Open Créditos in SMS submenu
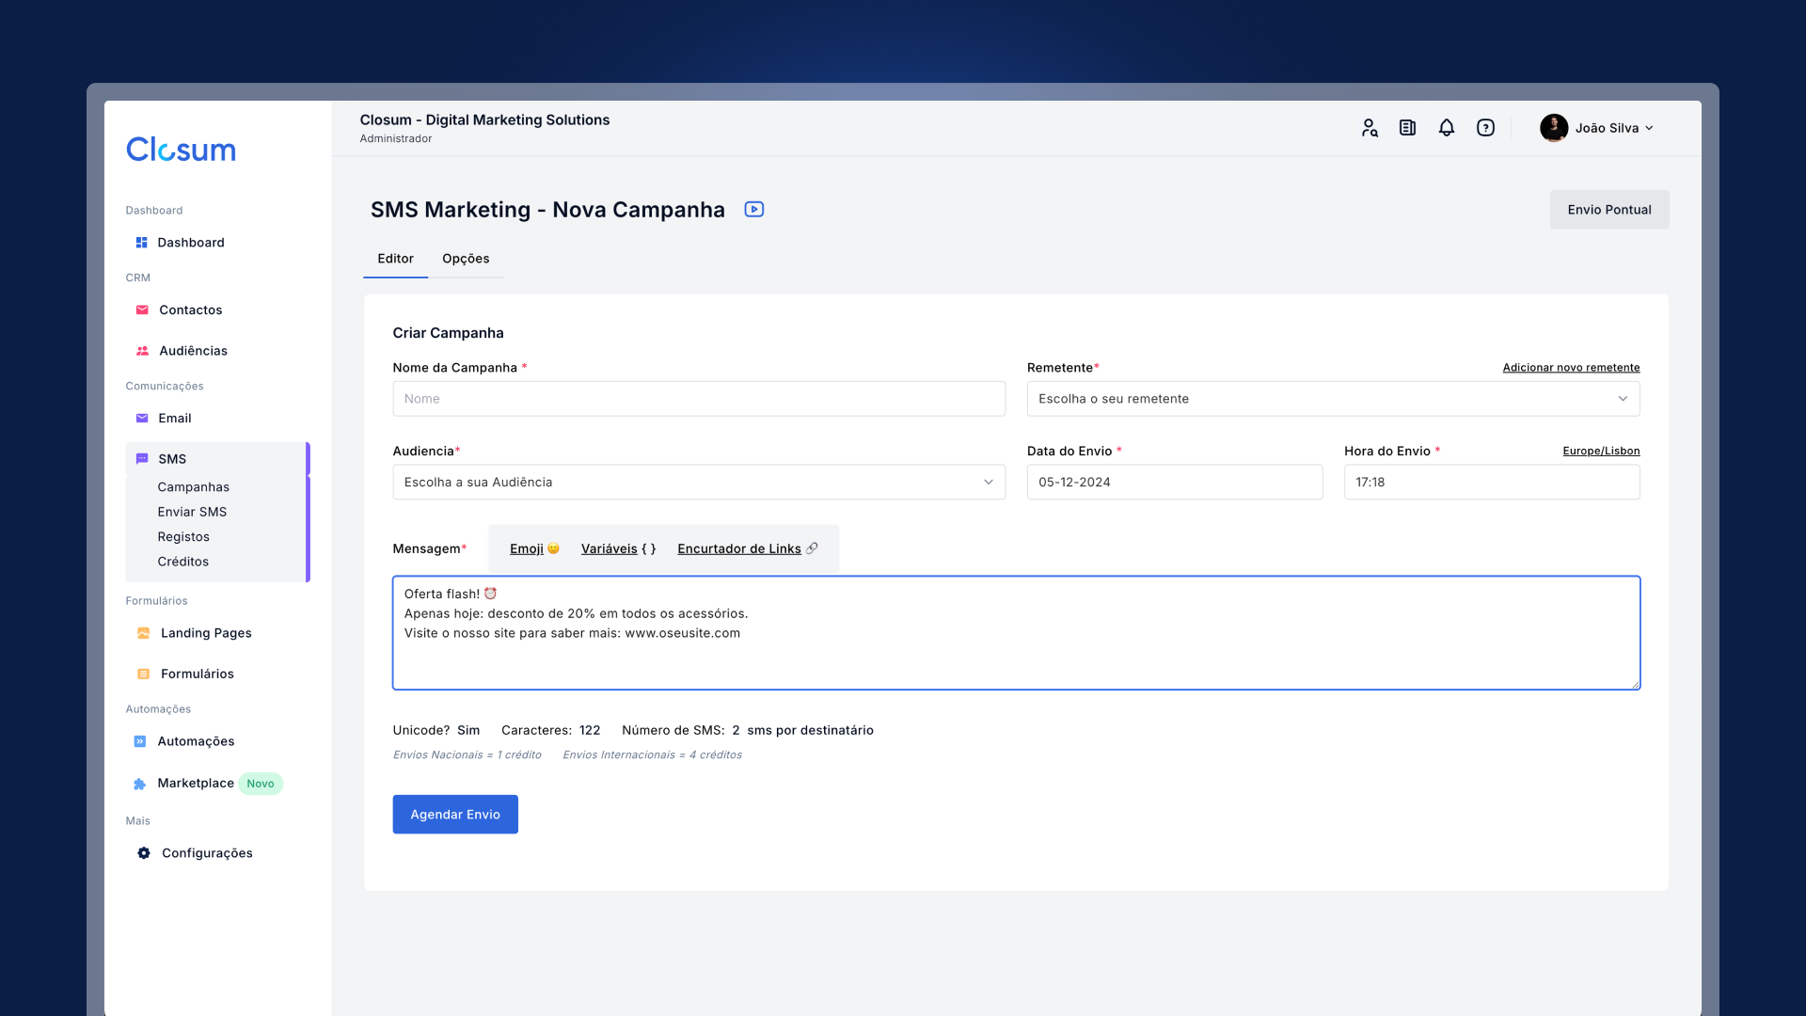Viewport: 1806px width, 1016px height. 183,562
